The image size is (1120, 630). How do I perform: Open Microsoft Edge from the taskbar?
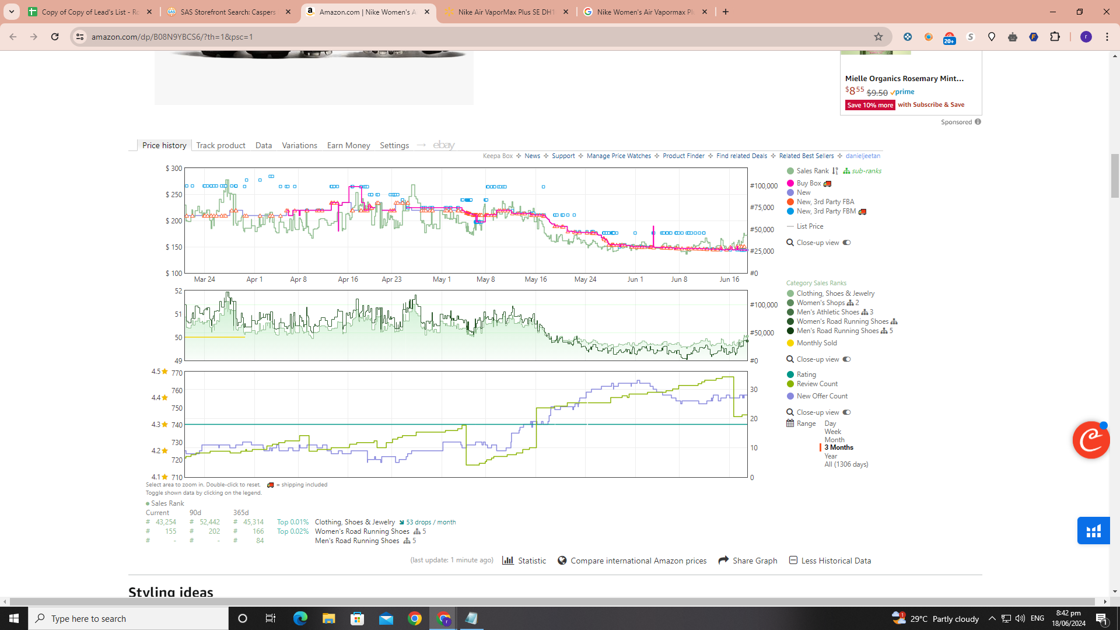(x=300, y=618)
